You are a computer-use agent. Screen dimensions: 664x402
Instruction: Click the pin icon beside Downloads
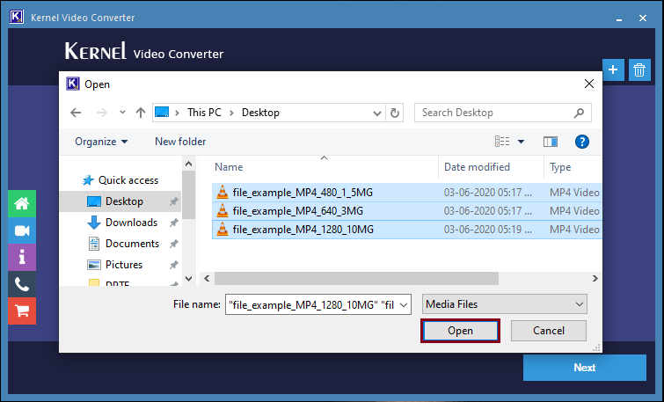(173, 223)
